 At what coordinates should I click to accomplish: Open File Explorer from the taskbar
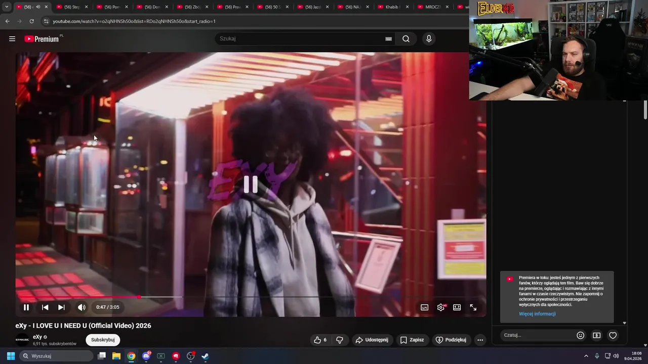[116, 356]
